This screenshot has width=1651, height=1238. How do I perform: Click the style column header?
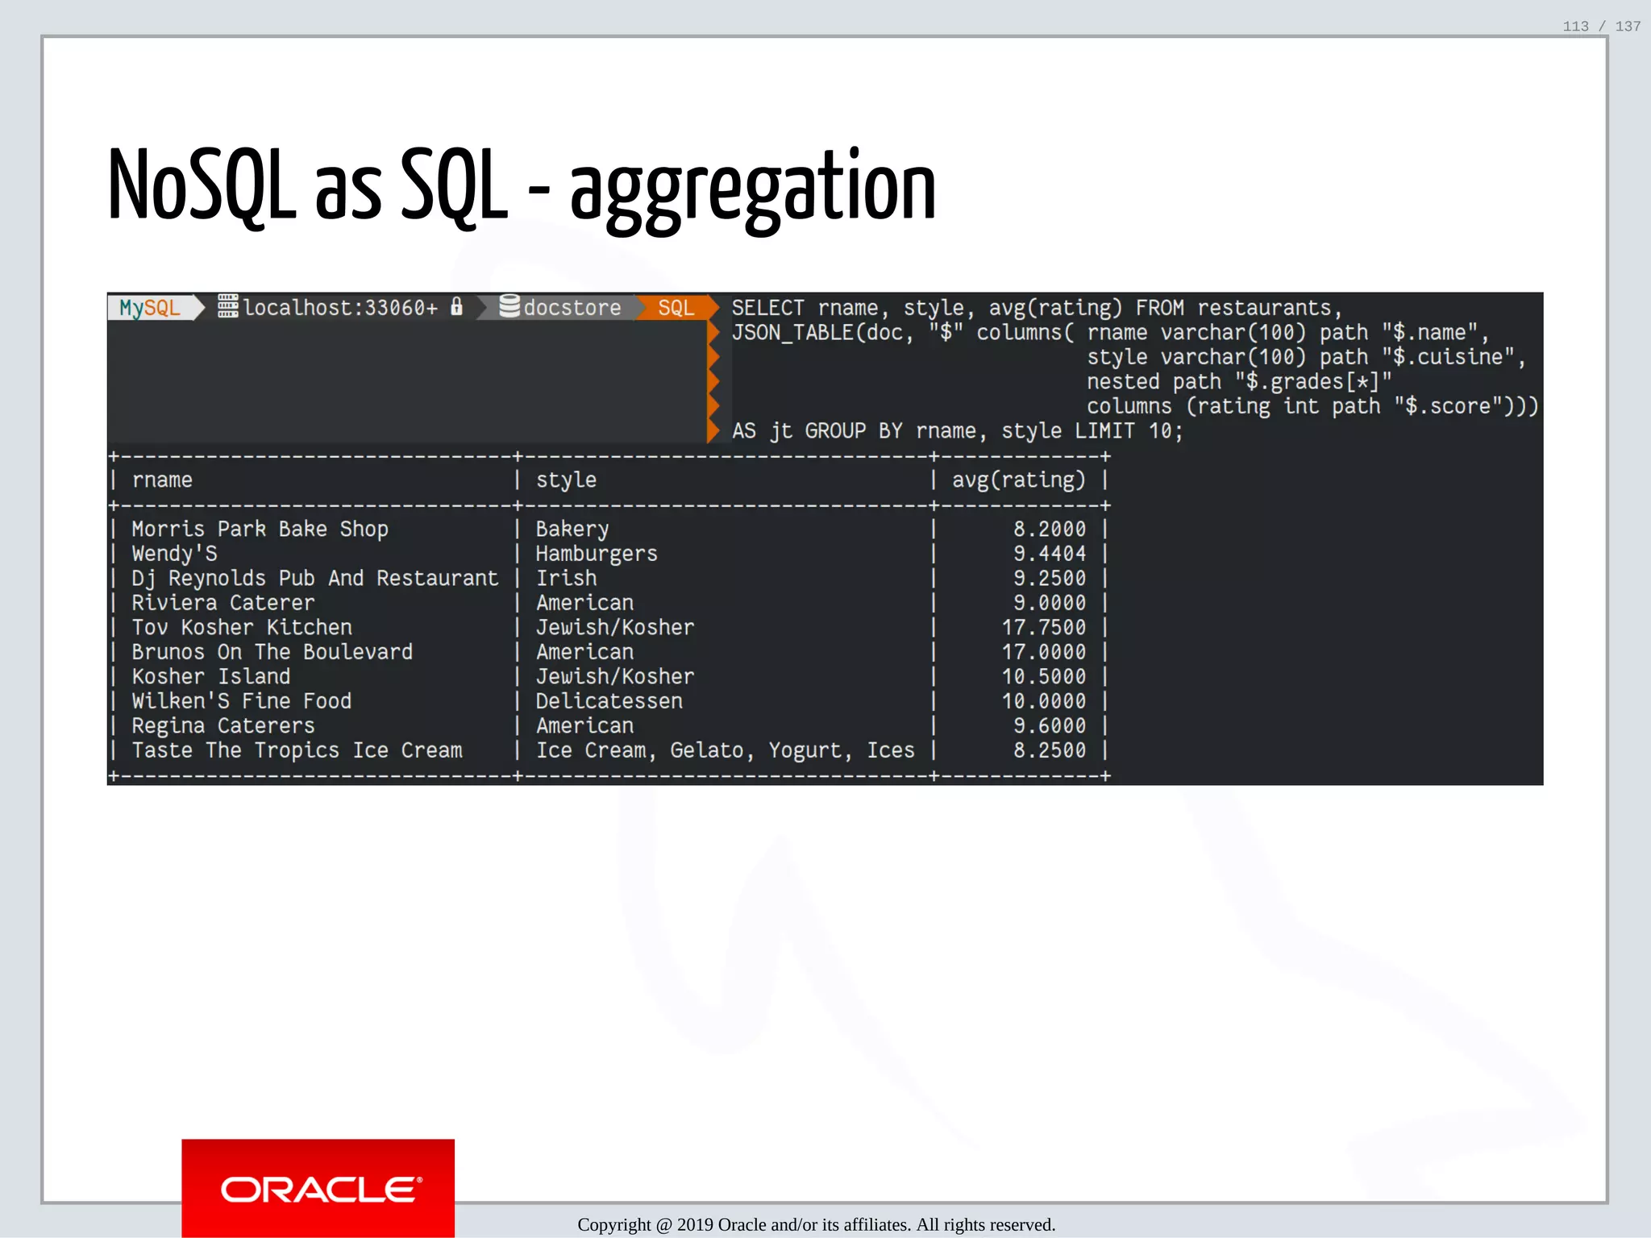(x=566, y=480)
